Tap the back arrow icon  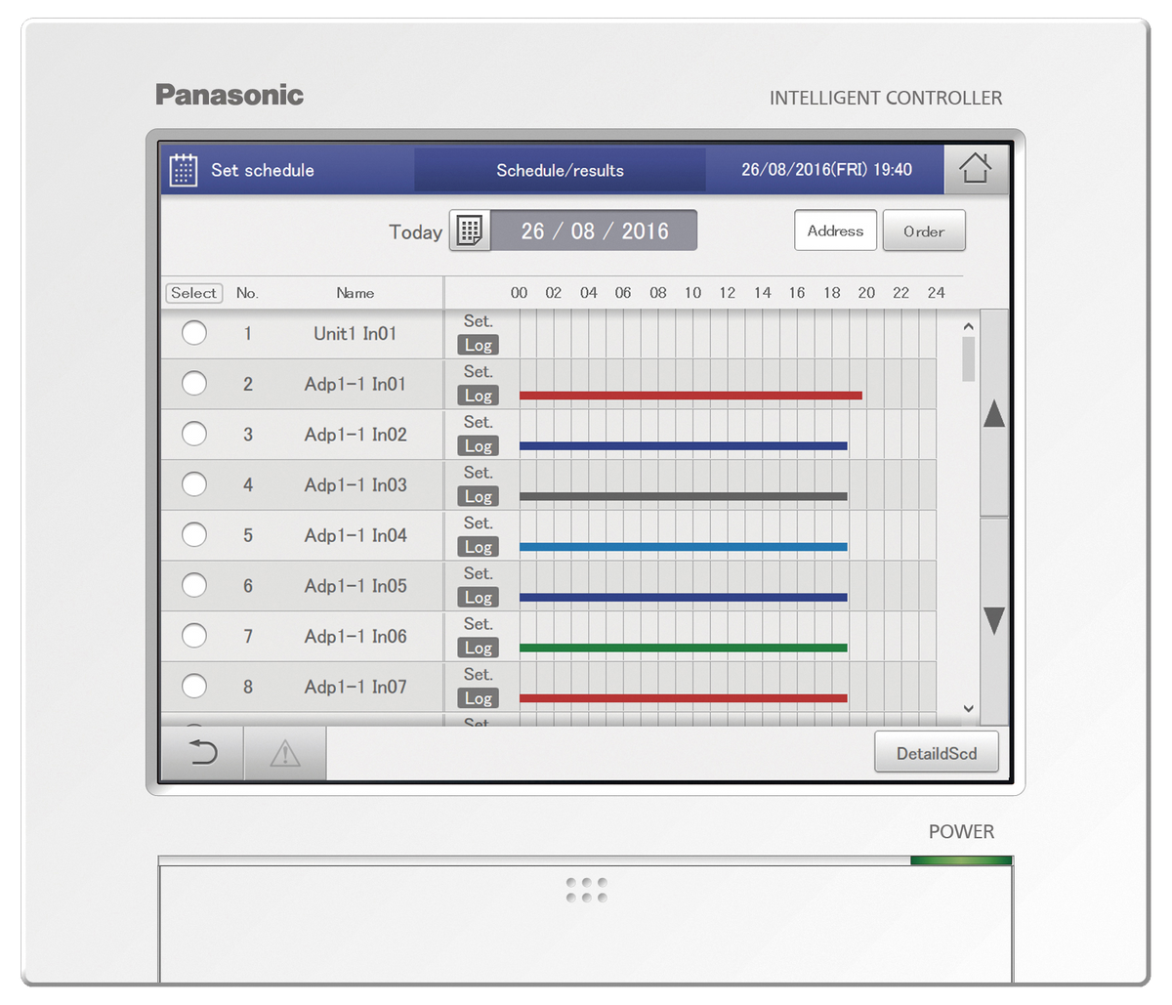click(x=202, y=753)
